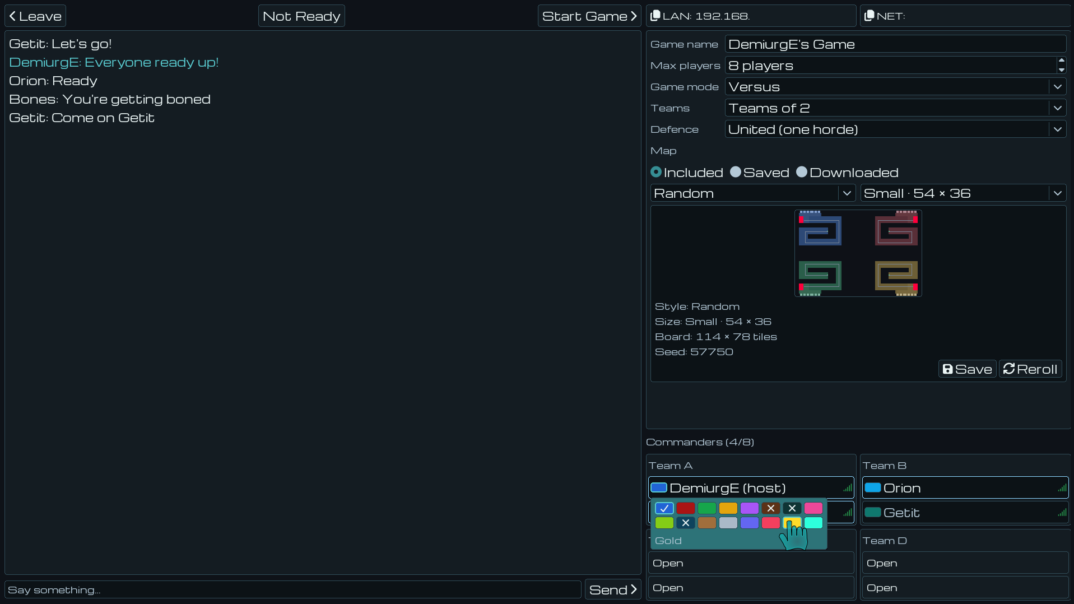Click chat line "Bones: You're getting boned"
Viewport: 1074px width, 604px height.
[x=110, y=99]
